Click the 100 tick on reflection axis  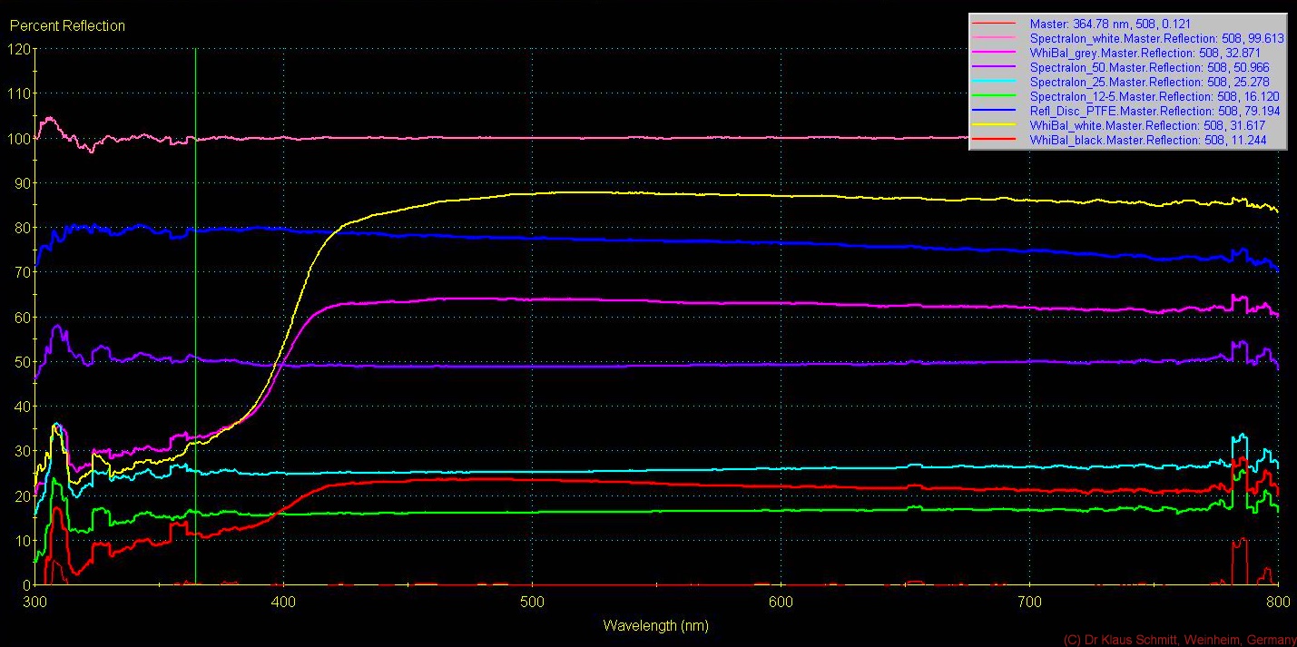20,138
